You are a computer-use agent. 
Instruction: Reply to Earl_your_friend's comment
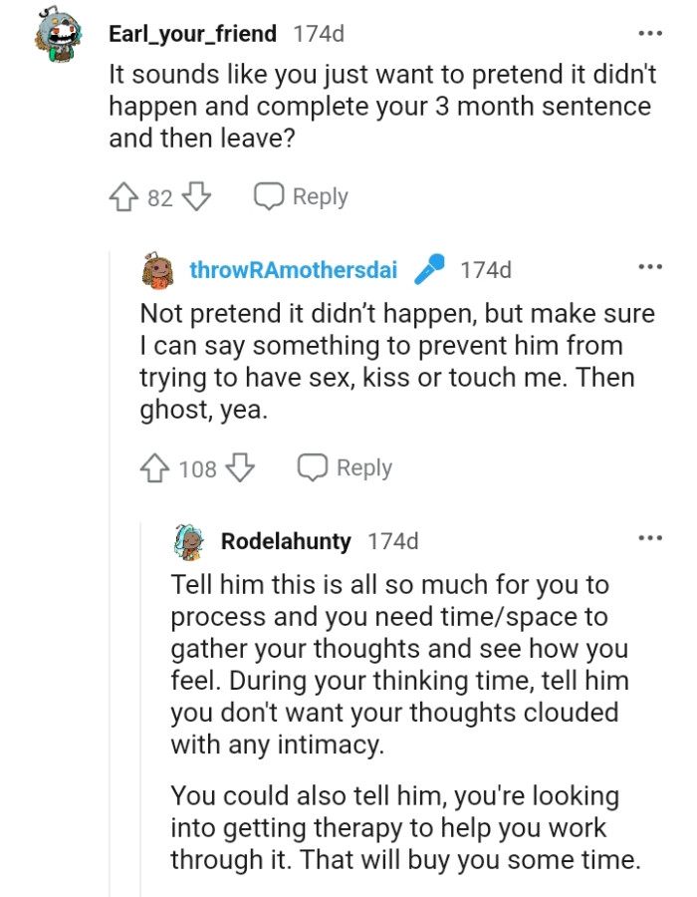click(x=302, y=197)
